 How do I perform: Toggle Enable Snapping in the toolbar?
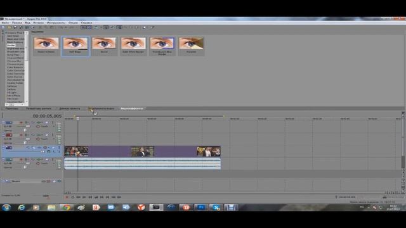[83, 27]
